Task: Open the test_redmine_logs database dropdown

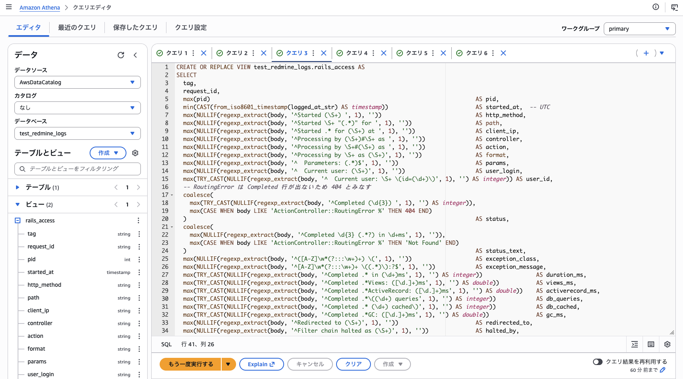Action: (x=78, y=133)
